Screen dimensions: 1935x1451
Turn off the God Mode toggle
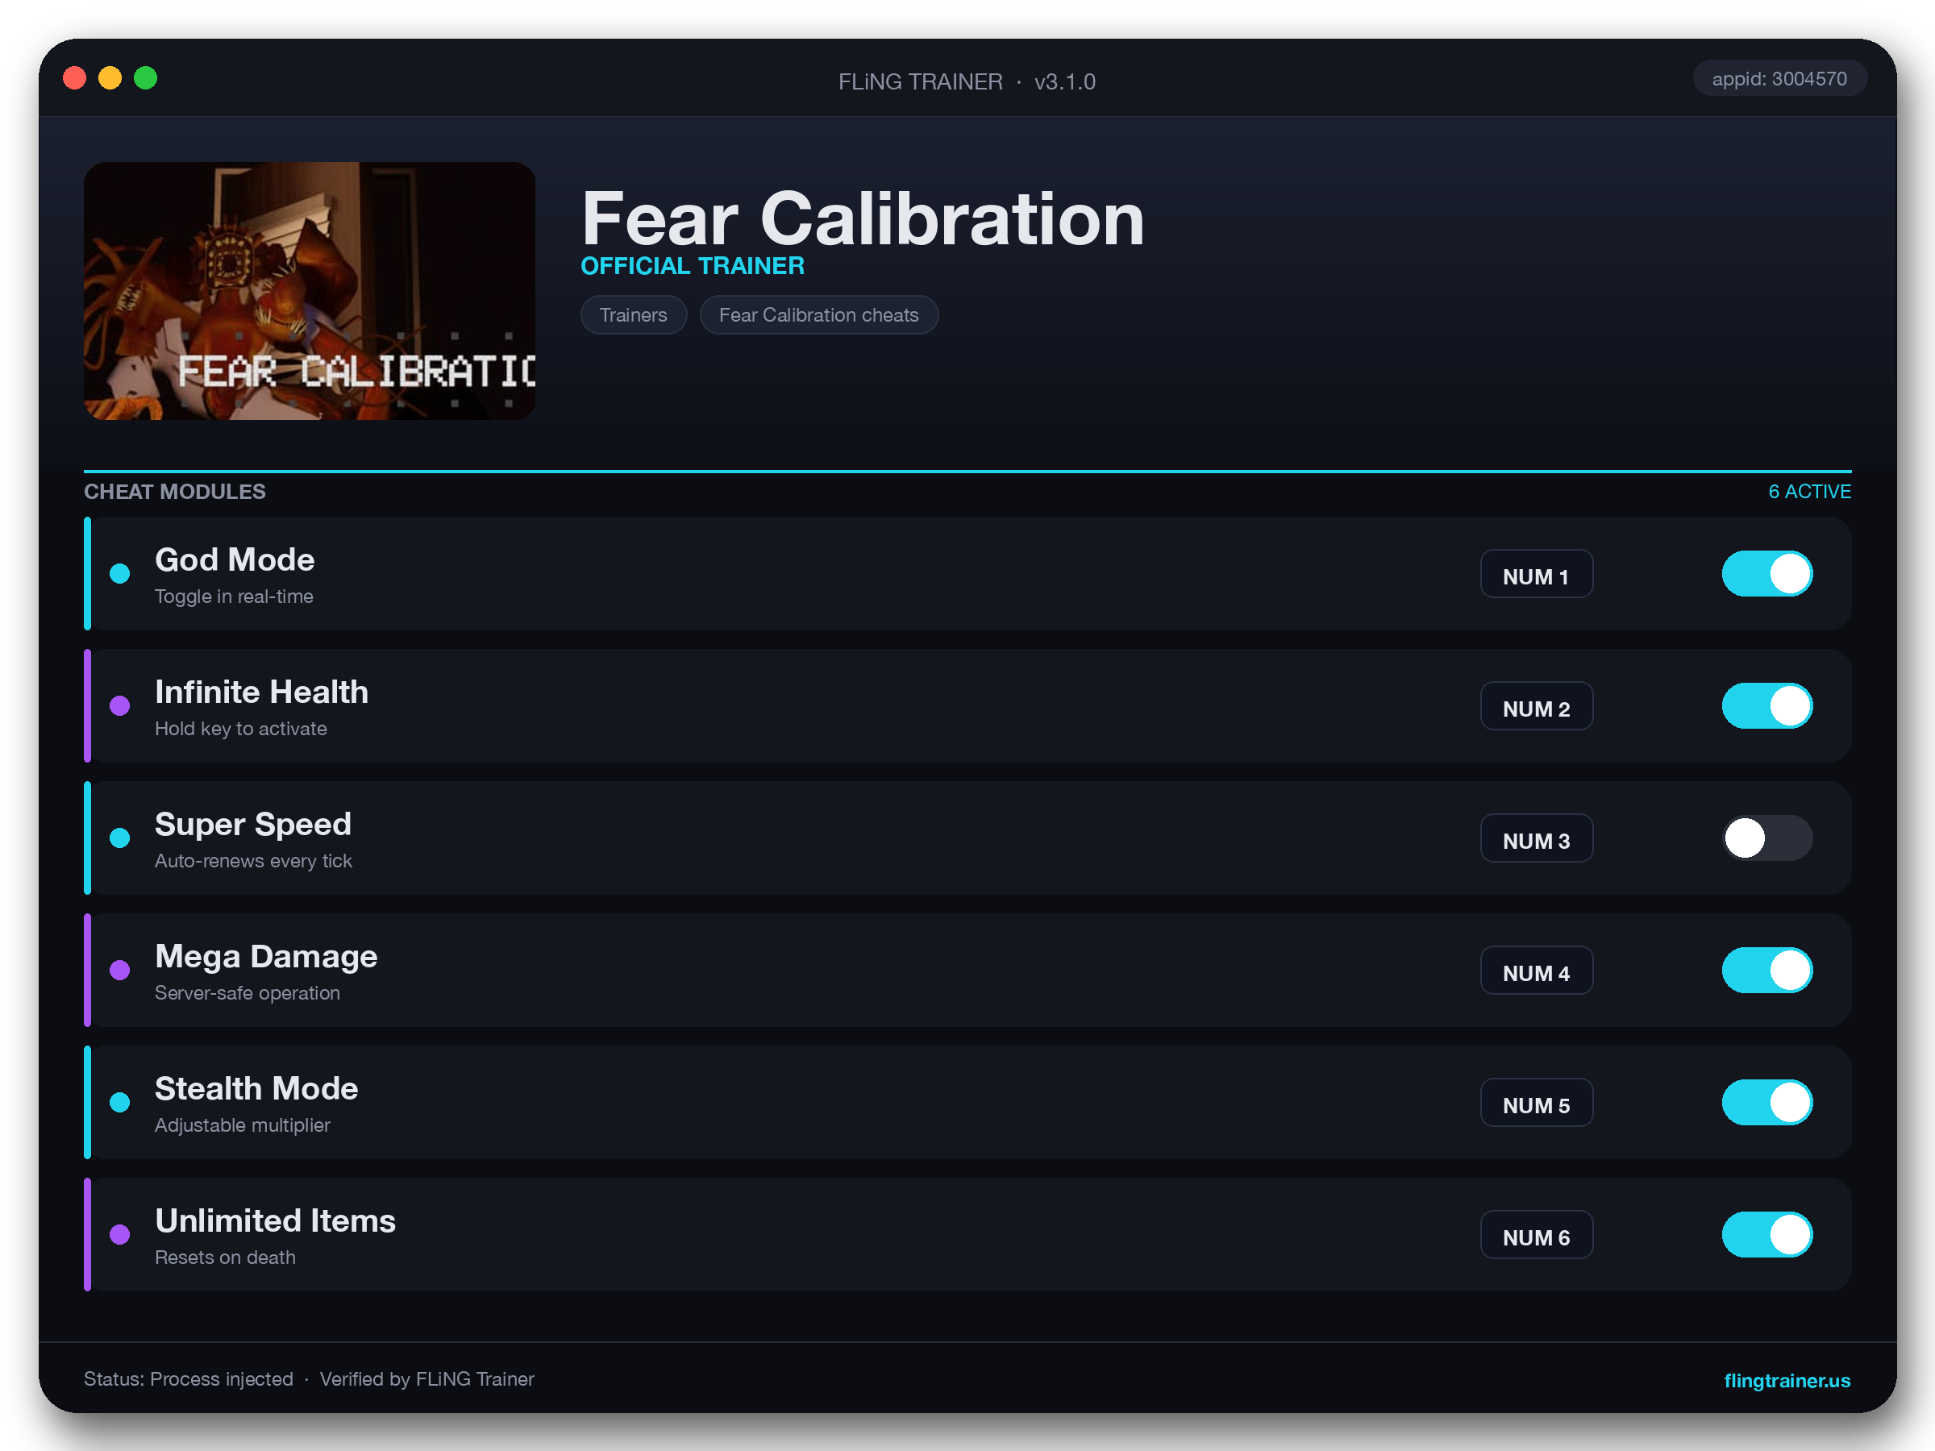[1767, 574]
